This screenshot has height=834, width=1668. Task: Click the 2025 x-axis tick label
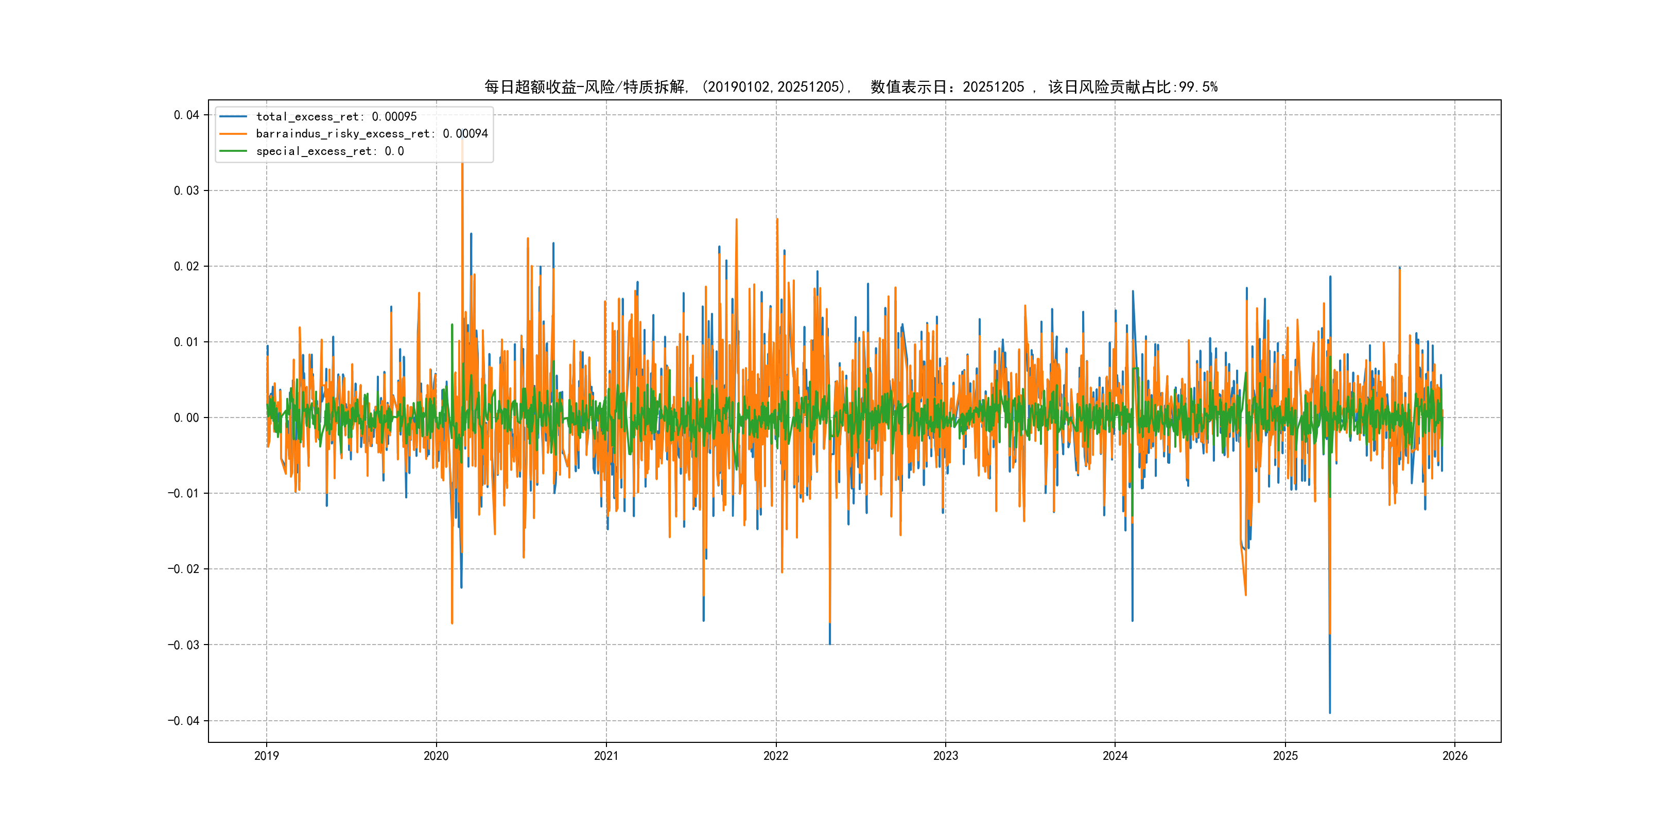(x=1285, y=756)
